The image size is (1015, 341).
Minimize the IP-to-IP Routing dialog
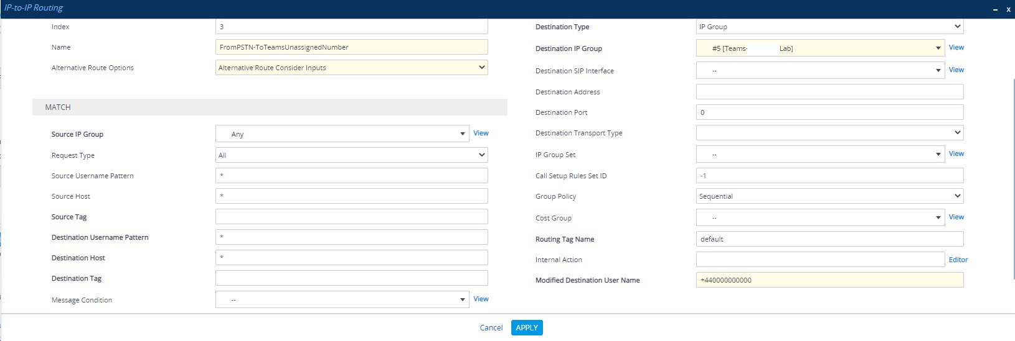click(x=996, y=9)
